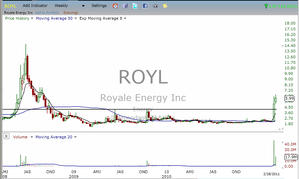Click the 2/28/2011 date label
Image resolution: width=299 pixels, height=179 pixels.
point(271,174)
